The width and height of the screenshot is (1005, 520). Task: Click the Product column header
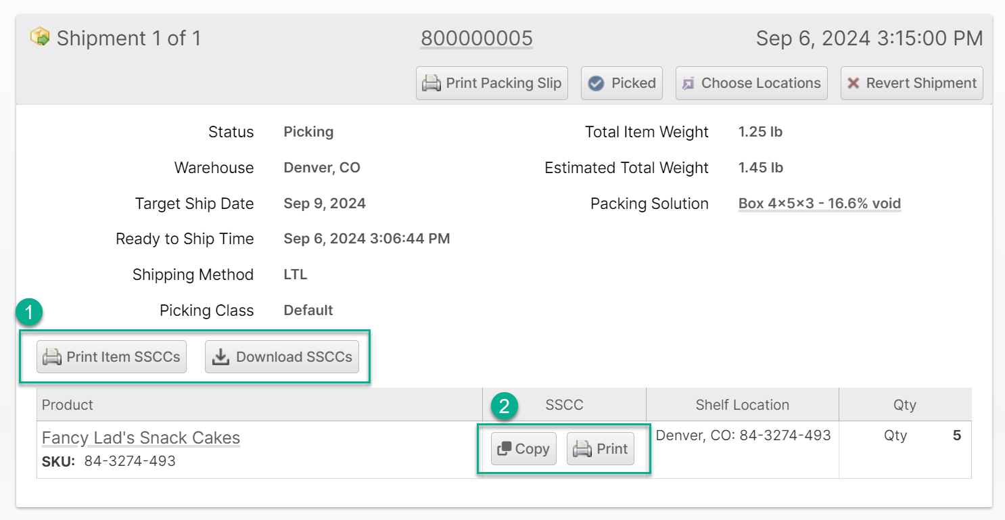coord(68,405)
